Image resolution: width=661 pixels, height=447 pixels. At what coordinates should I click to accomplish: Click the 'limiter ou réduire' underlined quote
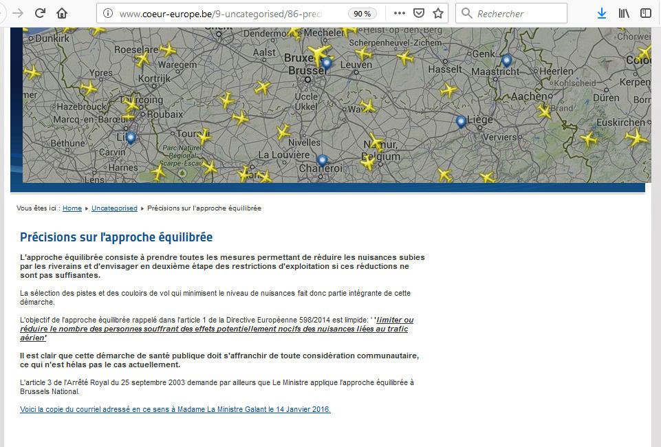[217, 329]
